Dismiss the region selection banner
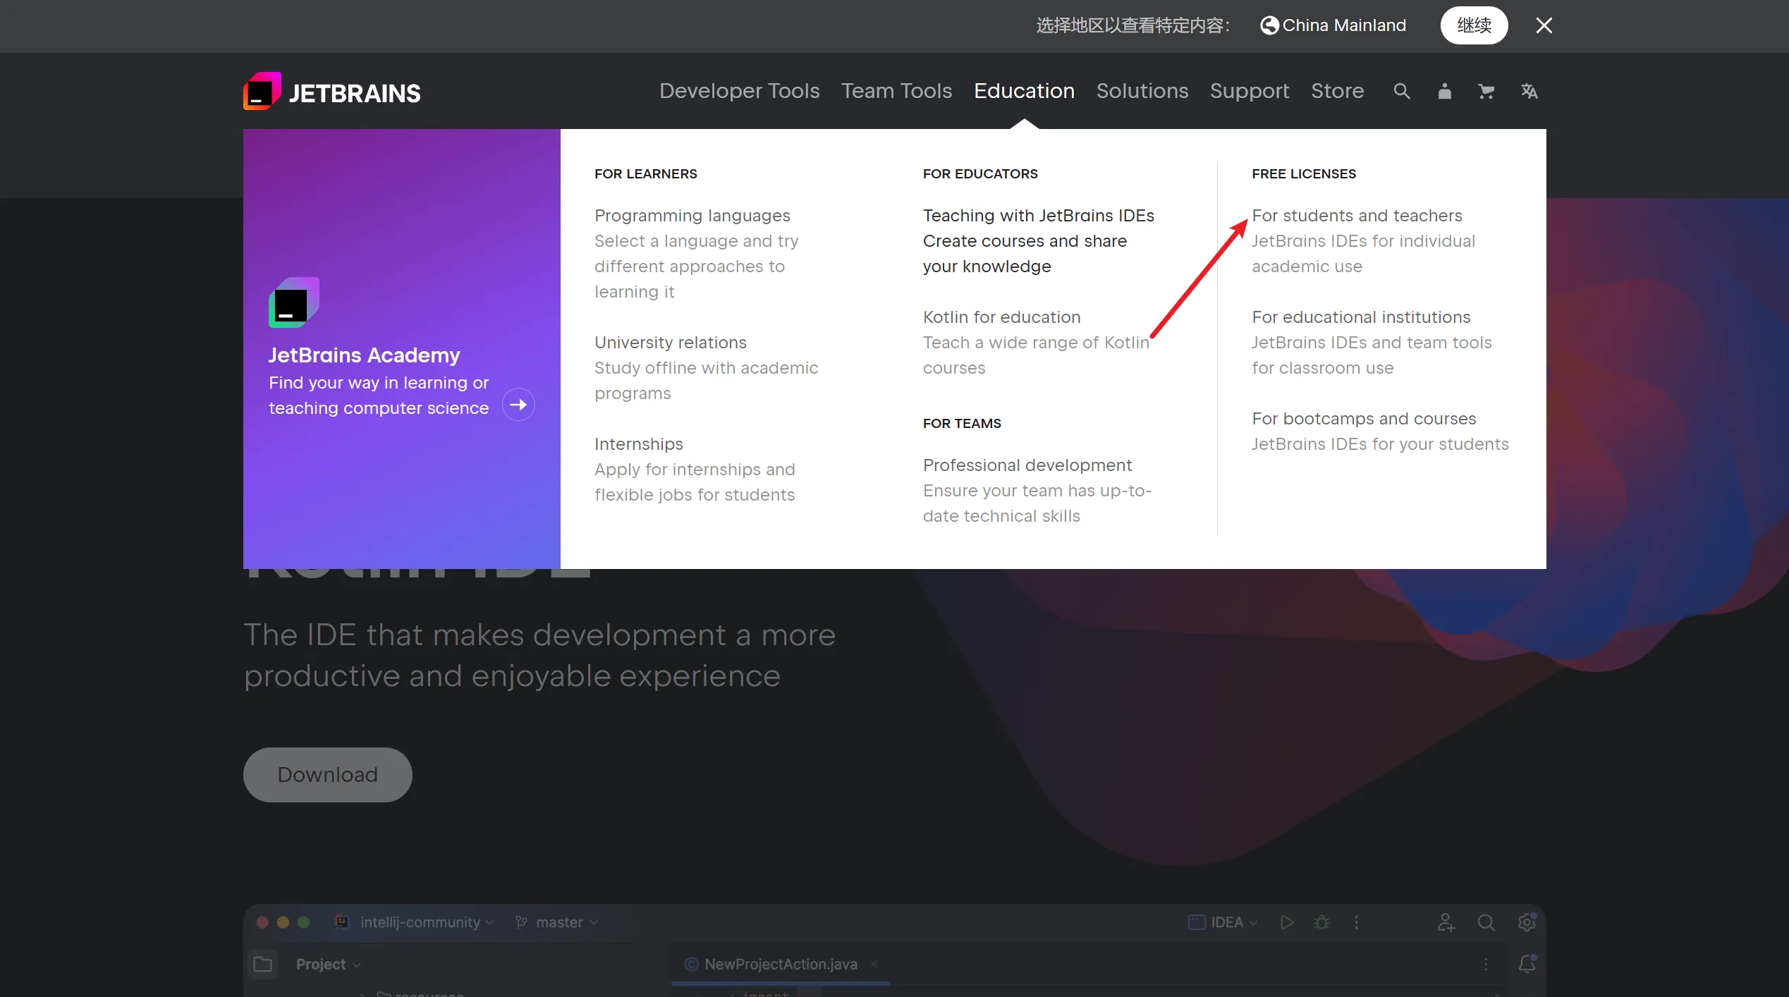The image size is (1789, 997). tap(1544, 25)
